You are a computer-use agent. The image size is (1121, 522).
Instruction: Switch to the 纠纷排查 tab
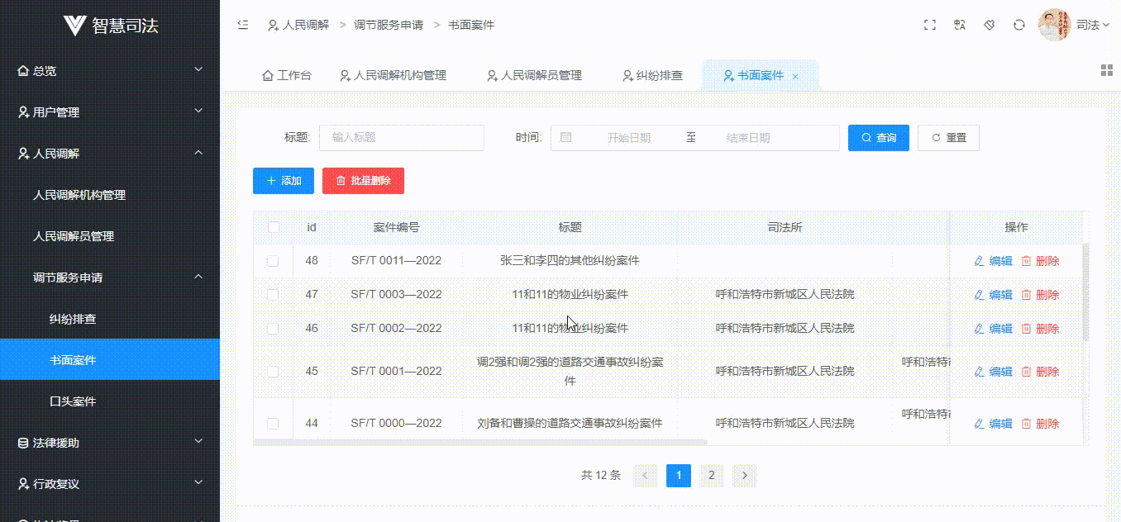pos(652,75)
